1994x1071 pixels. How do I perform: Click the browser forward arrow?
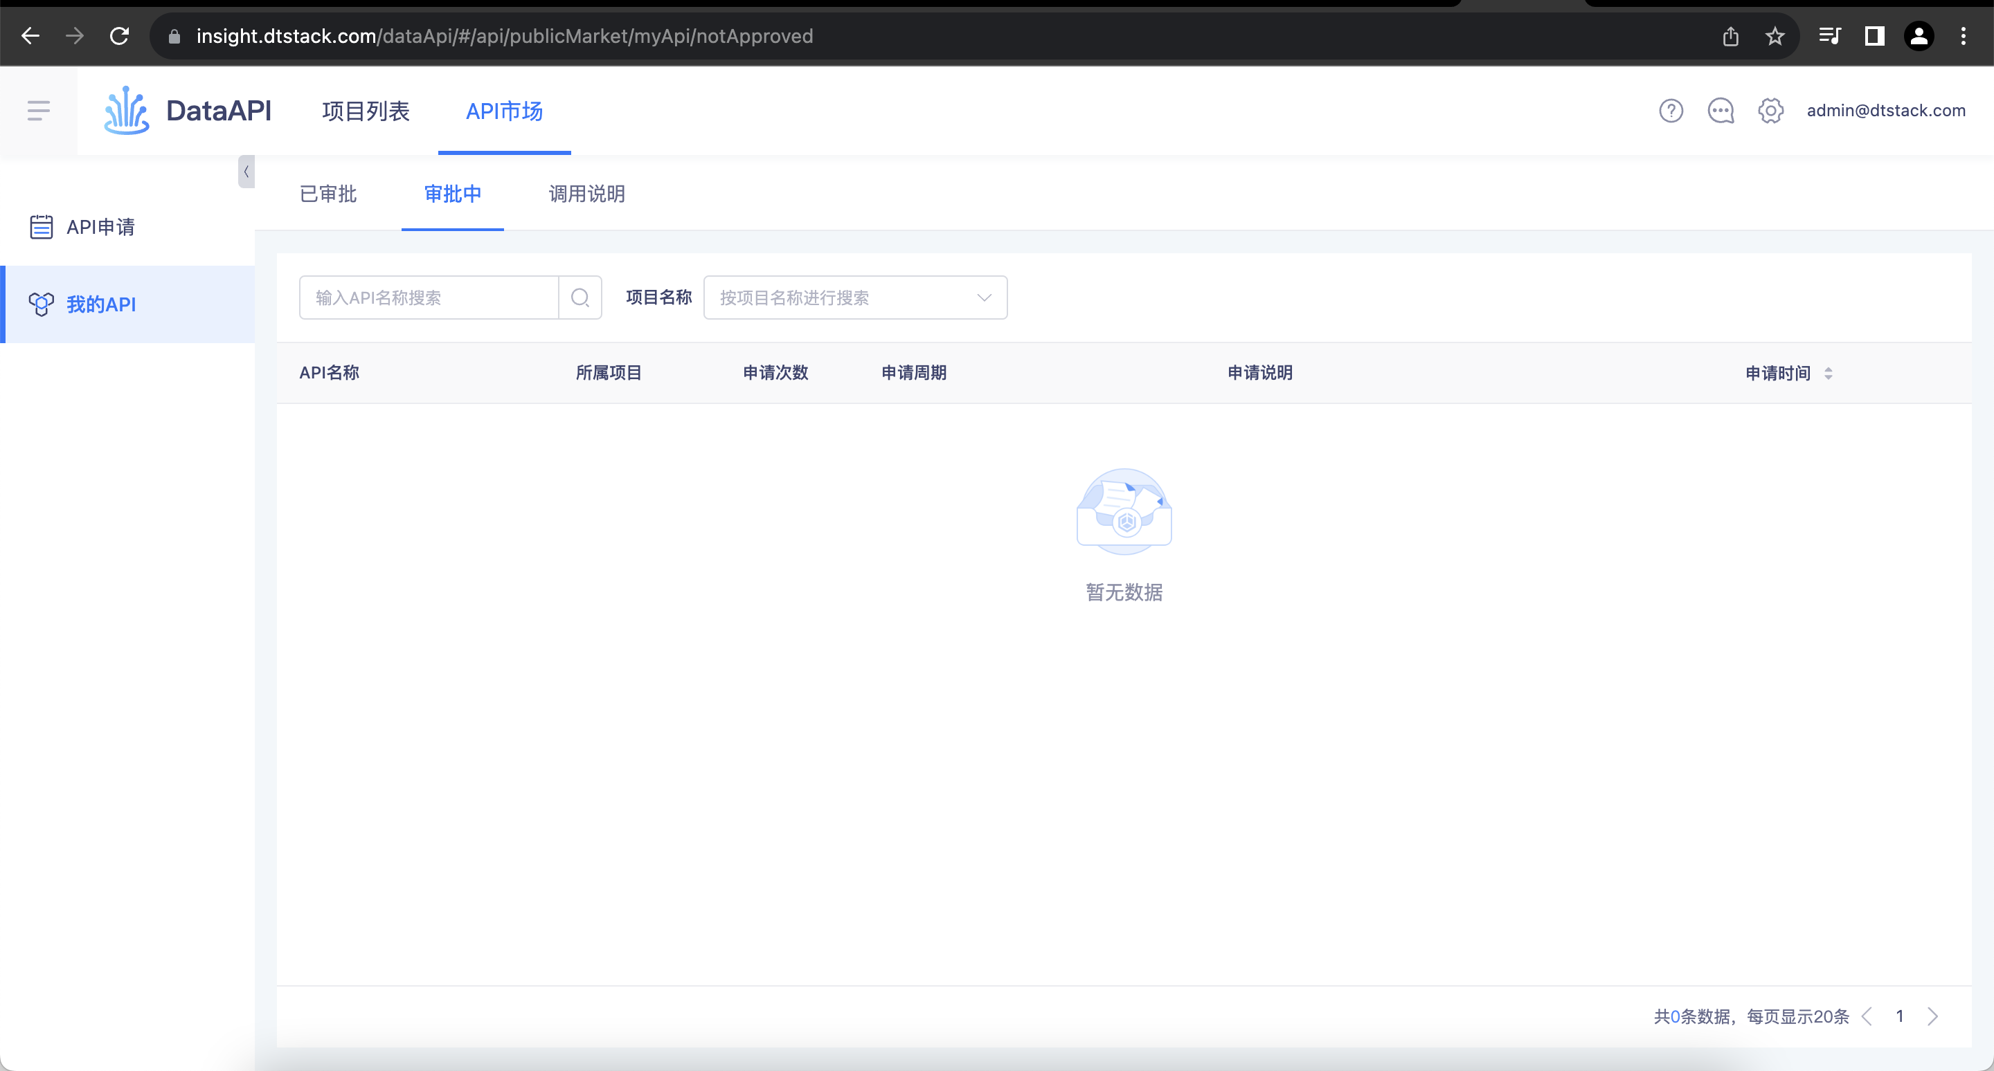[x=75, y=35]
